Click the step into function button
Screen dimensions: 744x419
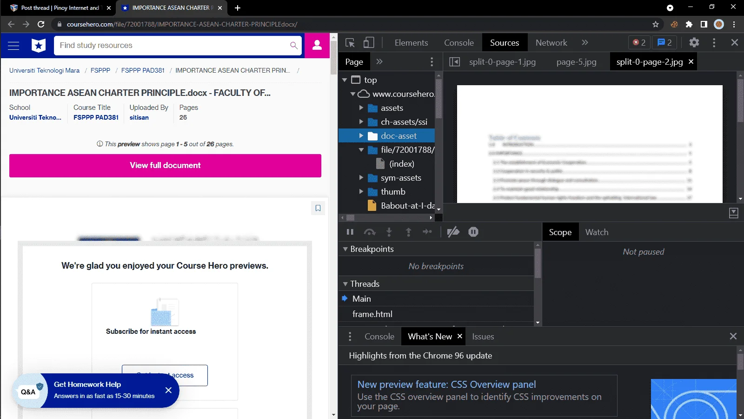pos(389,232)
